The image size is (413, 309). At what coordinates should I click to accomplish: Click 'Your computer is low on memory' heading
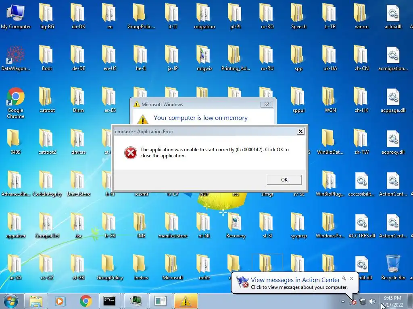click(200, 118)
